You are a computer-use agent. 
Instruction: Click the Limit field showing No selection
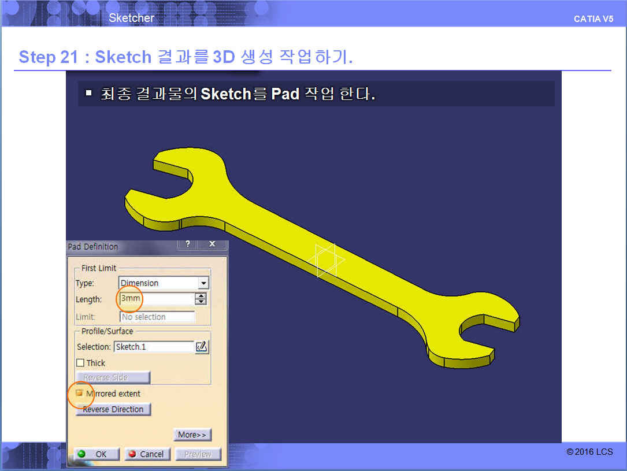pyautogui.click(x=157, y=317)
